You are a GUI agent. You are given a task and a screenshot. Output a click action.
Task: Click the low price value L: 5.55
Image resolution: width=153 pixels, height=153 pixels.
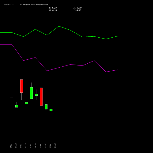77,10
